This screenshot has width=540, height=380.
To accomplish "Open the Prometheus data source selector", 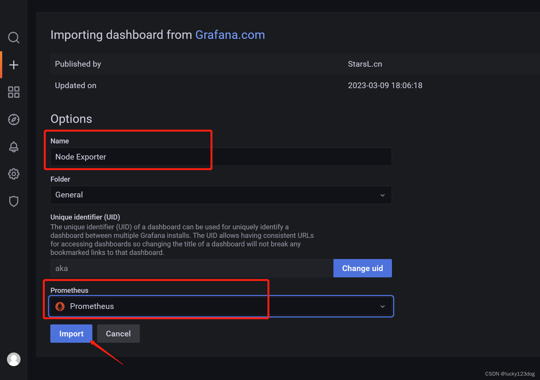I will pos(221,306).
